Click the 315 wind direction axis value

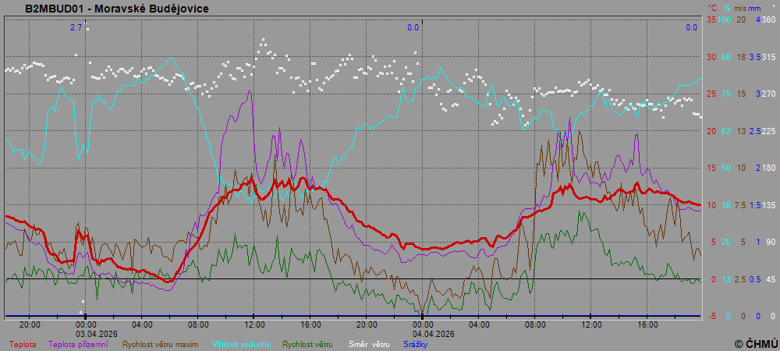click(768, 57)
